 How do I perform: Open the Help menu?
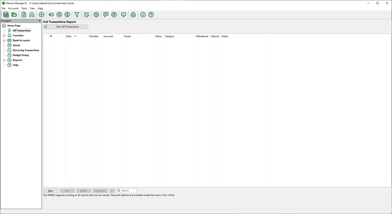(40, 8)
